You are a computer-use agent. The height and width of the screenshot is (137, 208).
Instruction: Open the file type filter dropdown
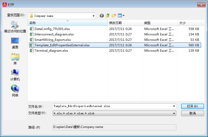point(174,113)
